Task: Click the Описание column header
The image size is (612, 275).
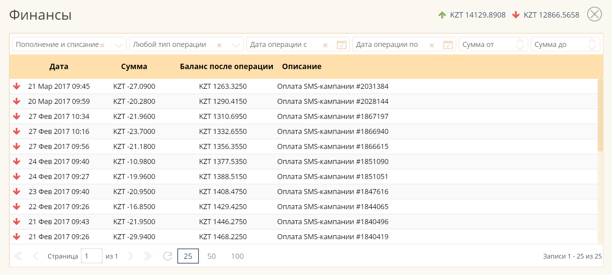Action: tap(302, 67)
